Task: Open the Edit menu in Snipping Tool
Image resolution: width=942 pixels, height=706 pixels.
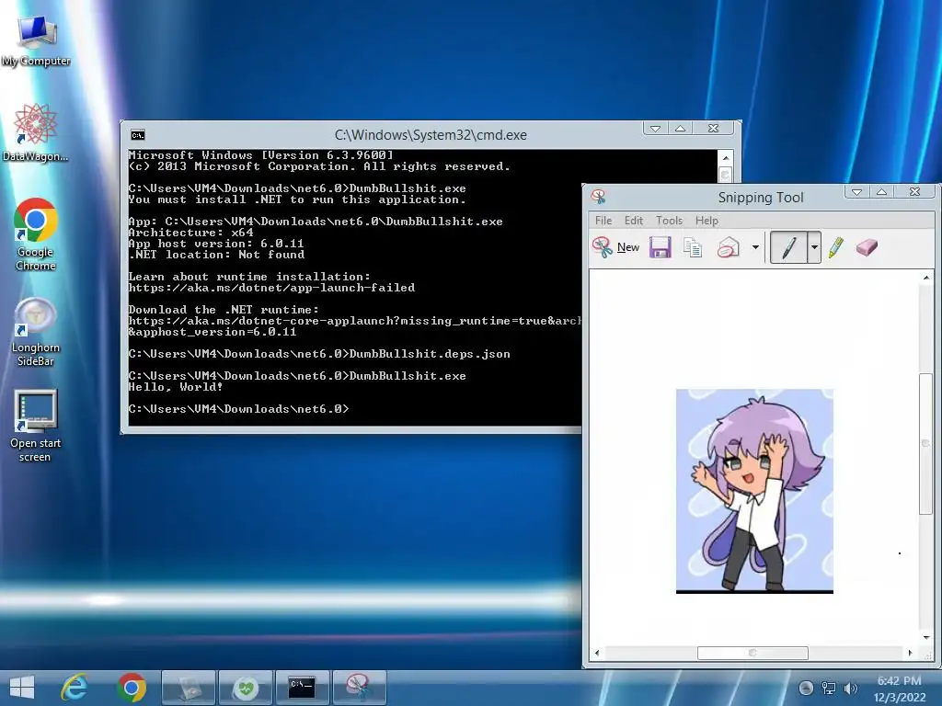Action: pyautogui.click(x=633, y=221)
